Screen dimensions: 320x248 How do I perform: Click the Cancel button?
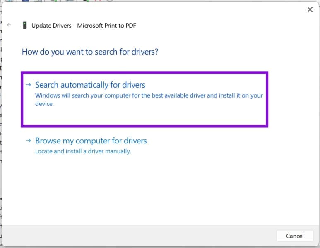point(295,236)
